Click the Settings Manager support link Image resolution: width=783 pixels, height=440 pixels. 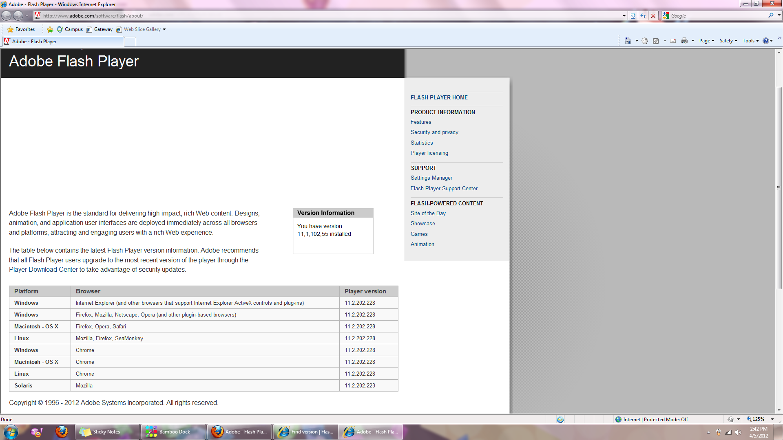point(431,177)
